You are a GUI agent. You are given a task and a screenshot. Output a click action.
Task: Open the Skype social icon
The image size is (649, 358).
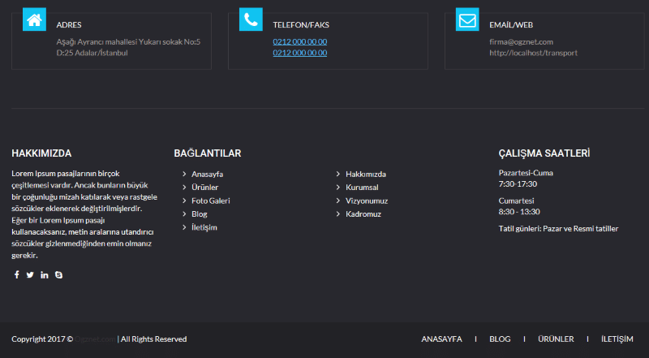coord(58,274)
